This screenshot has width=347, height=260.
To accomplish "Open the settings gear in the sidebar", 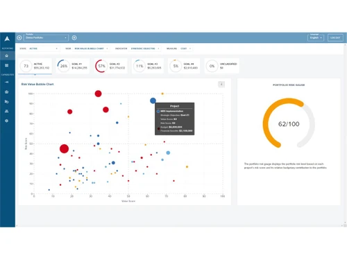I will (x=7, y=121).
